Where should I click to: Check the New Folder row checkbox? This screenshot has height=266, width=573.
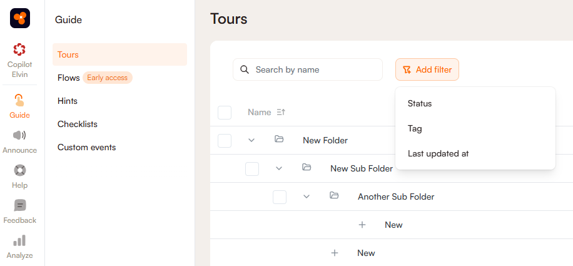(225, 140)
